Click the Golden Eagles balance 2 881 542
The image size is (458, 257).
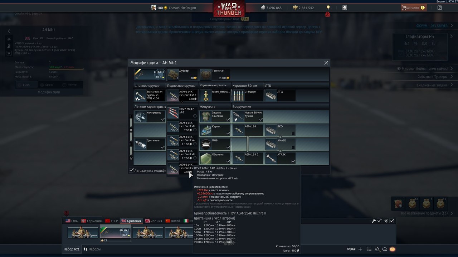[303, 8]
